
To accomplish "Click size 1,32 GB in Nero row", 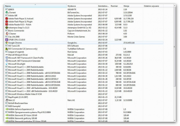I will pos(118,100).
